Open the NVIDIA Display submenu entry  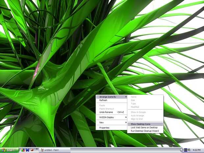click(x=111, y=117)
